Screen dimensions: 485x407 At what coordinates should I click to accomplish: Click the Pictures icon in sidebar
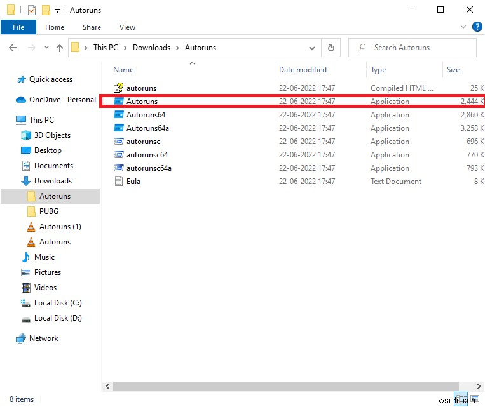pos(26,272)
